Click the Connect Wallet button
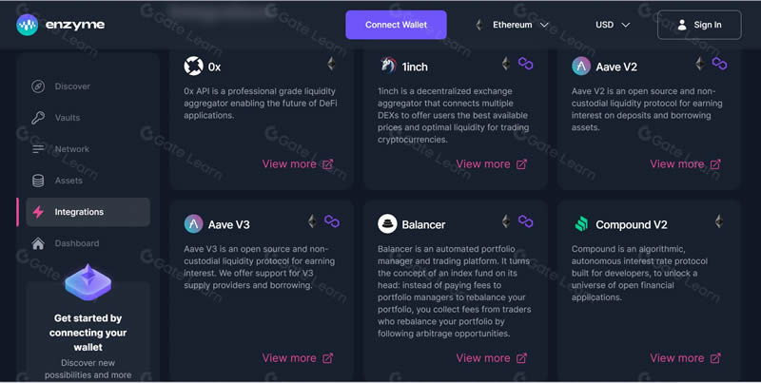The width and height of the screenshot is (761, 383). pos(396,25)
